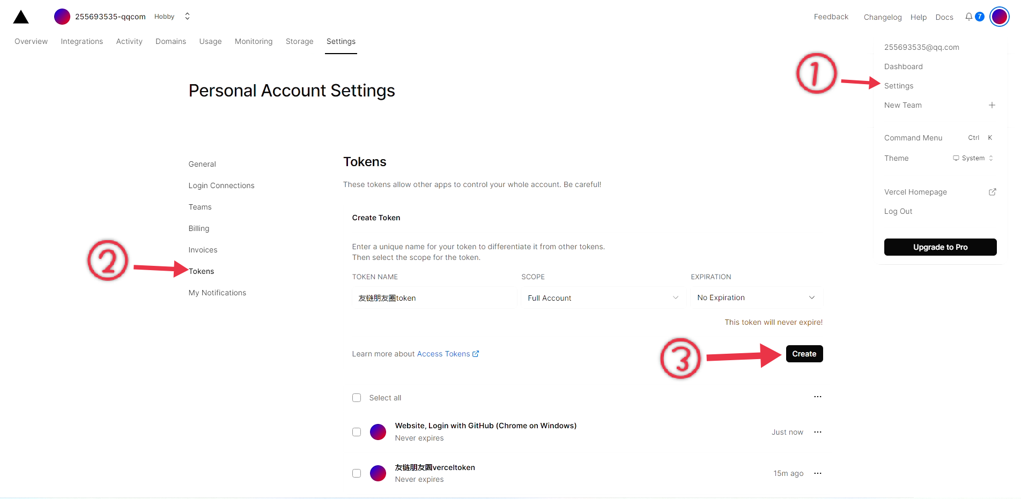This screenshot has width=1021, height=499.
Task: Select Tokens in the settings sidebar
Action: point(201,271)
